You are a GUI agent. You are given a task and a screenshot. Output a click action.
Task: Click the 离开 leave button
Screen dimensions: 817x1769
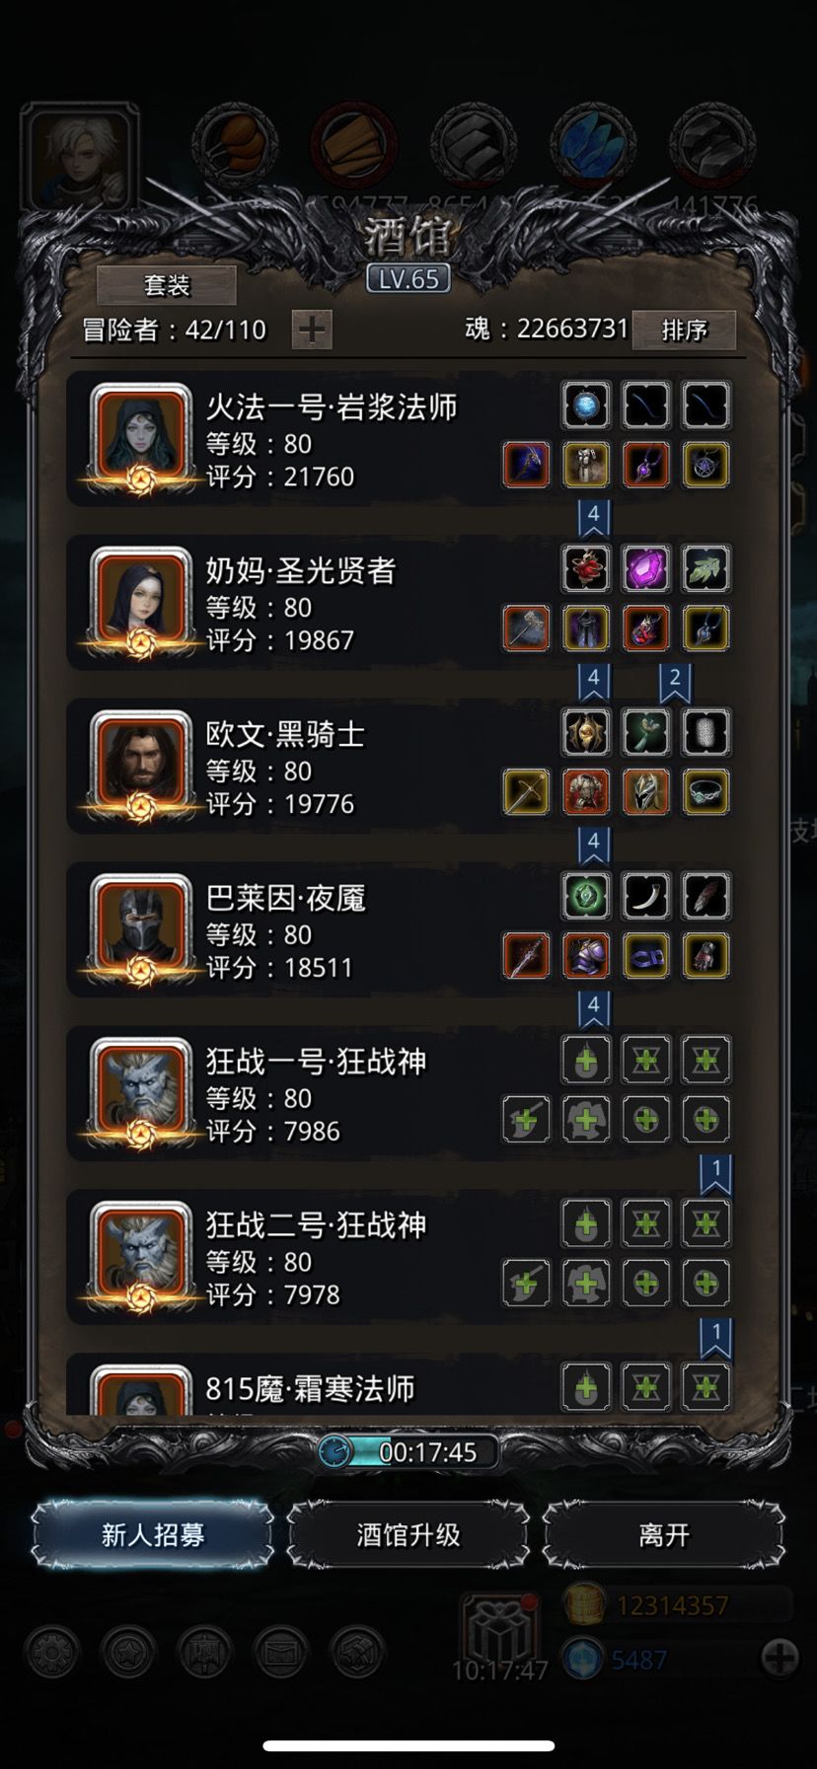tap(664, 1534)
